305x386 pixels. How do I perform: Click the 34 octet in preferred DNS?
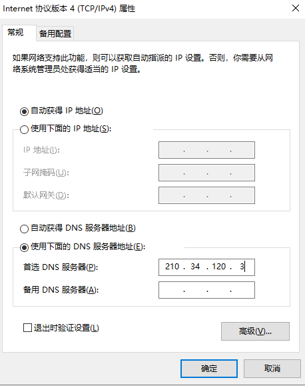point(195,267)
